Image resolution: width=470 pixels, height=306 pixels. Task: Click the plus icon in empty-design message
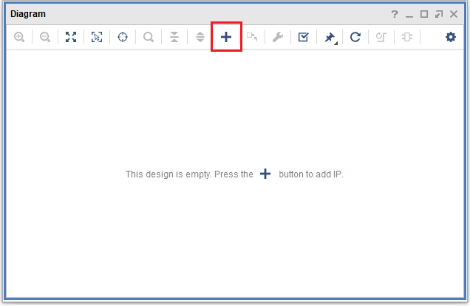265,174
